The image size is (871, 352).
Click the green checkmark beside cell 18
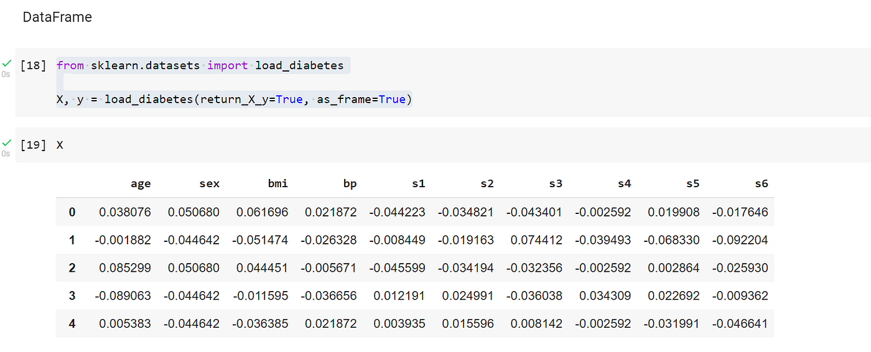pos(6,63)
